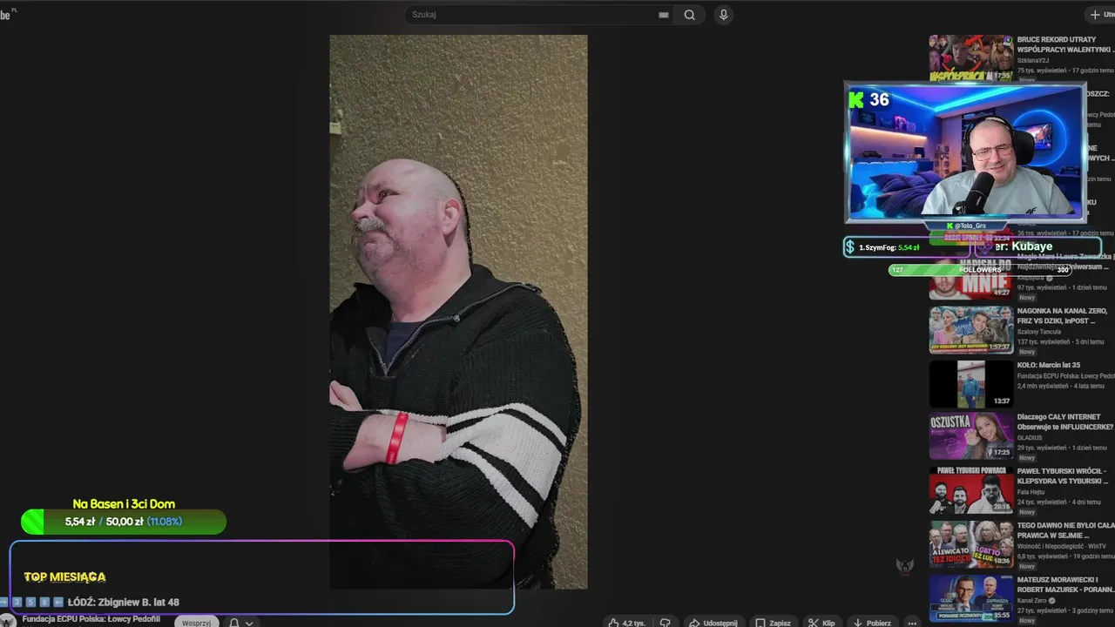Click the main video player
This screenshot has width=1115, height=627.
(x=458, y=312)
